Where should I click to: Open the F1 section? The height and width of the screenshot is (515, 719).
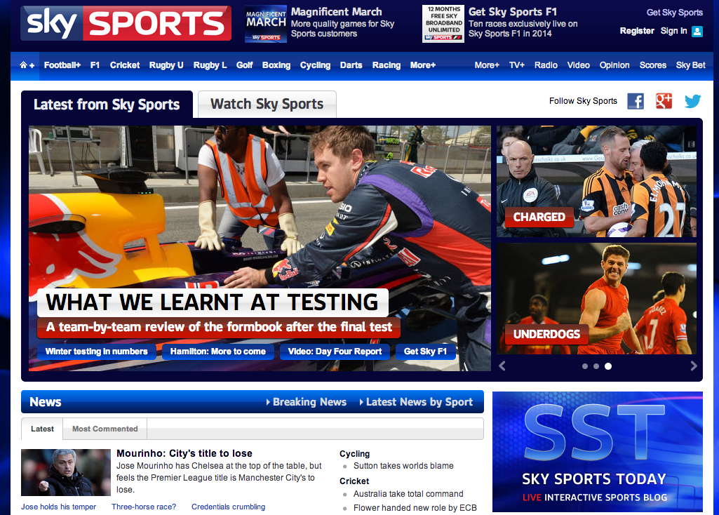95,65
